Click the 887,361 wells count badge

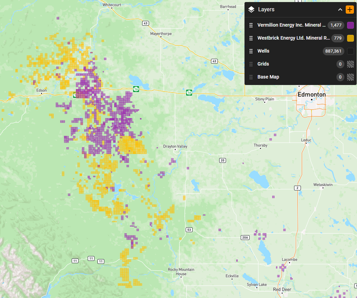(333, 51)
